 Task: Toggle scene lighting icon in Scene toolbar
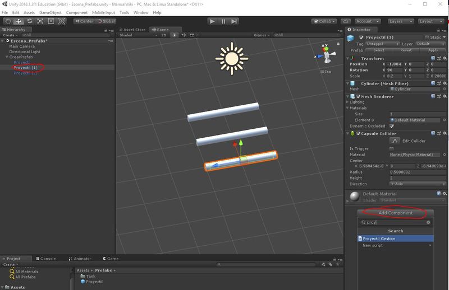(174, 35)
